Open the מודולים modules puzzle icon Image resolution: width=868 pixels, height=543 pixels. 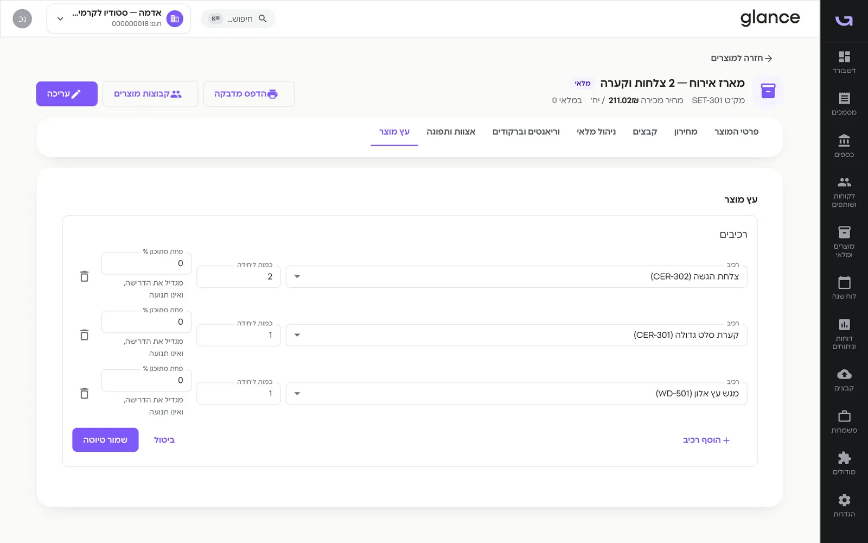pyautogui.click(x=844, y=458)
